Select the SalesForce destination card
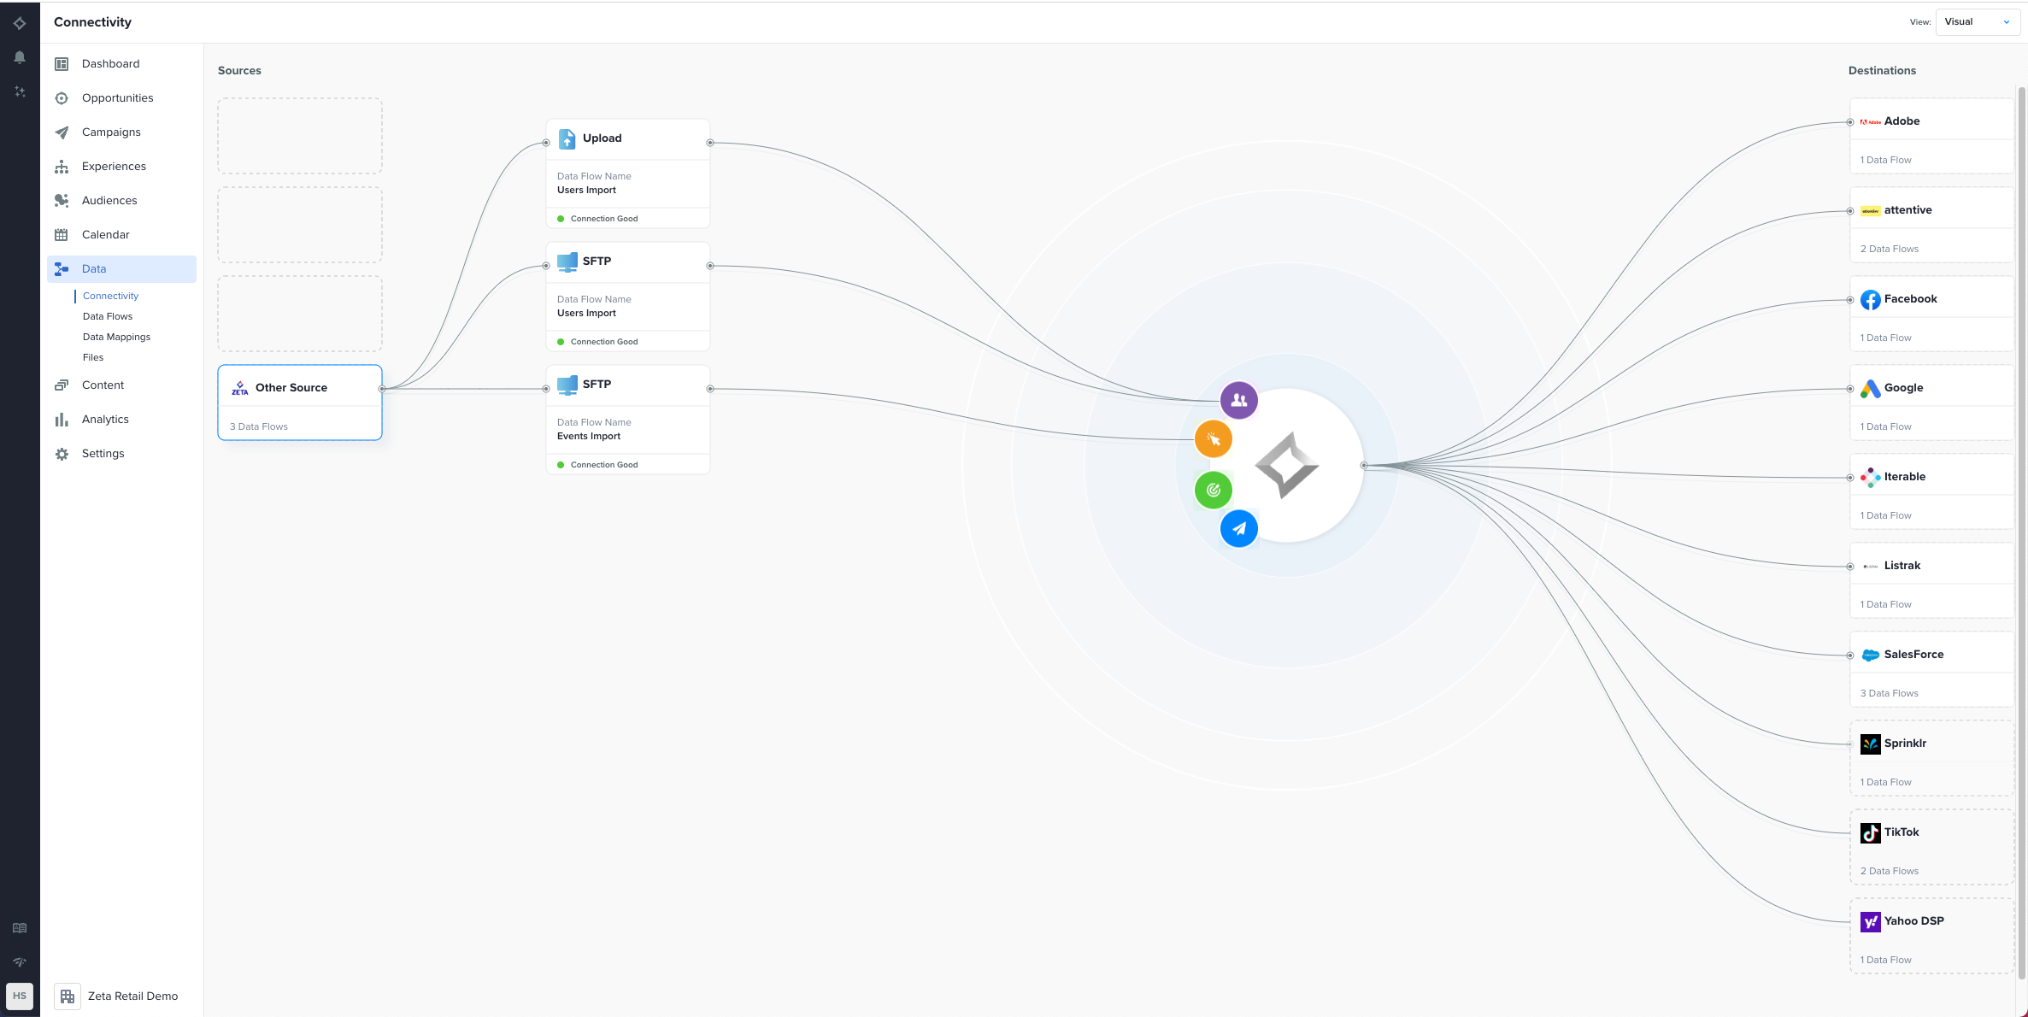2028x1017 pixels. tap(1931, 669)
